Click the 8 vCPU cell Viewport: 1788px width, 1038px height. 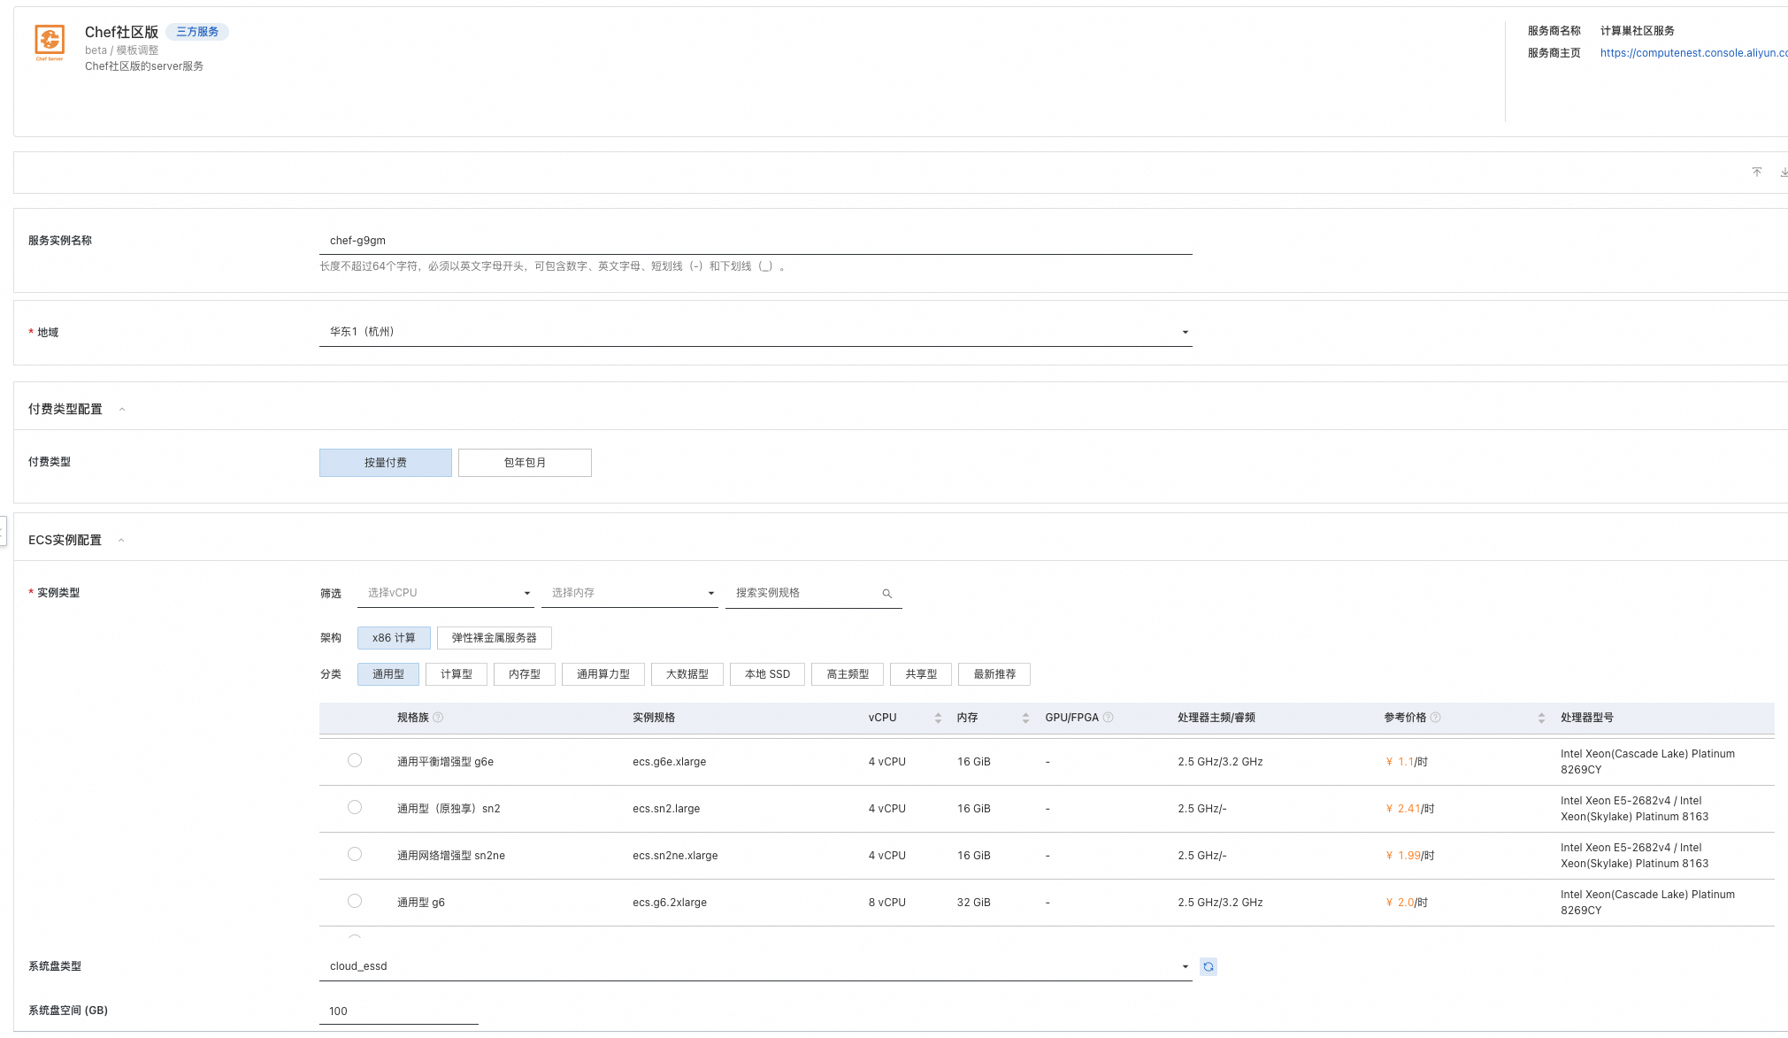click(x=887, y=903)
